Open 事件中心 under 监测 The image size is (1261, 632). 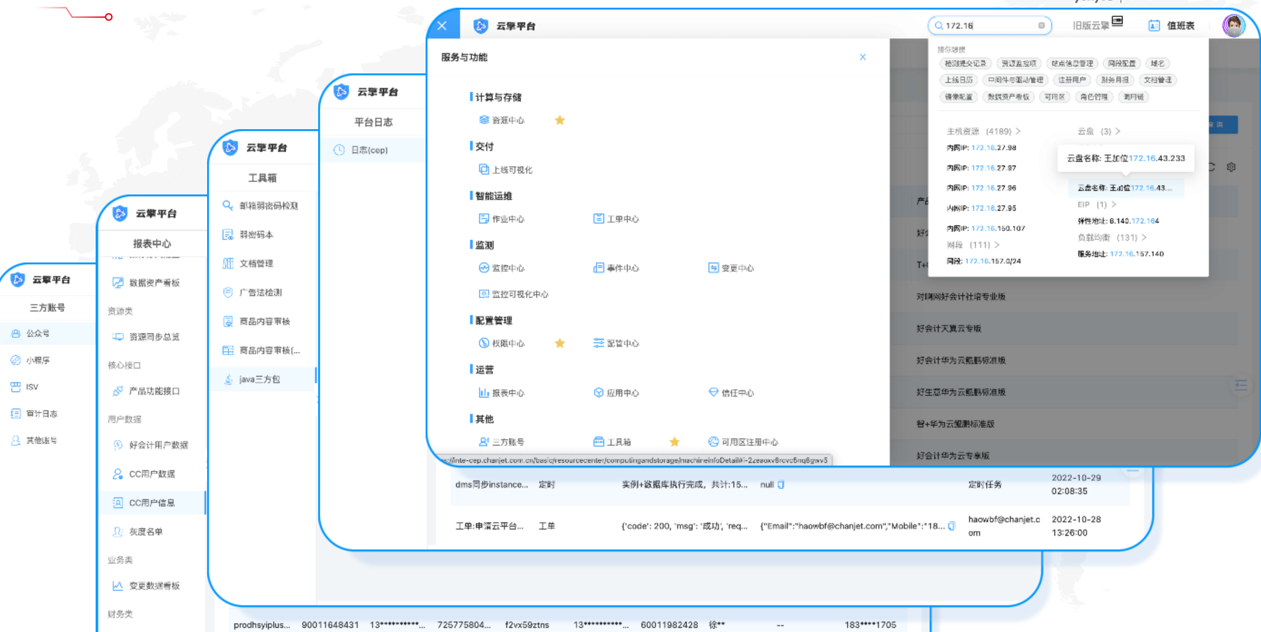(x=616, y=268)
